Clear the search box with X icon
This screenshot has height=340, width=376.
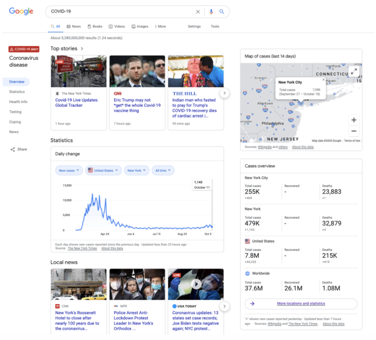coord(198,12)
